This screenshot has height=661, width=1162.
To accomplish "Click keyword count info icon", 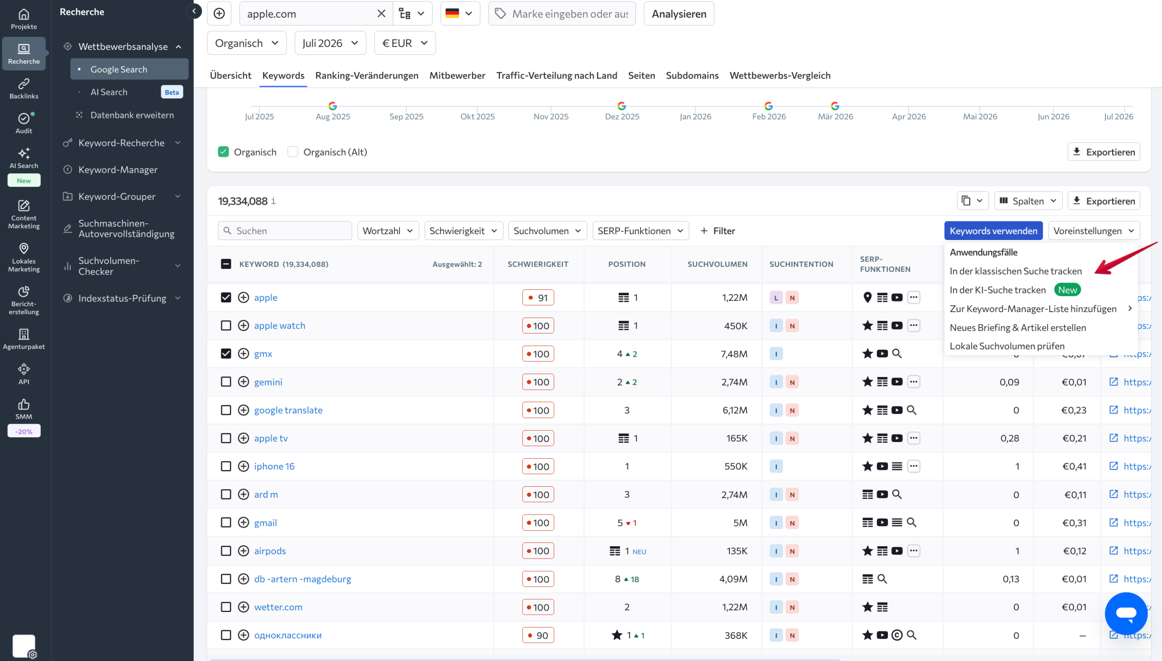I will pyautogui.click(x=273, y=201).
